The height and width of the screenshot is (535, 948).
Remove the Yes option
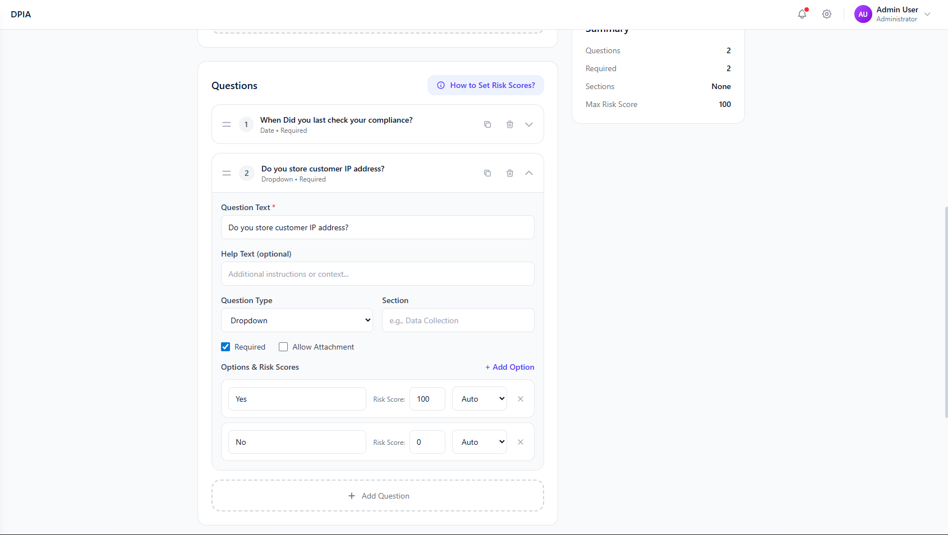tap(521, 399)
